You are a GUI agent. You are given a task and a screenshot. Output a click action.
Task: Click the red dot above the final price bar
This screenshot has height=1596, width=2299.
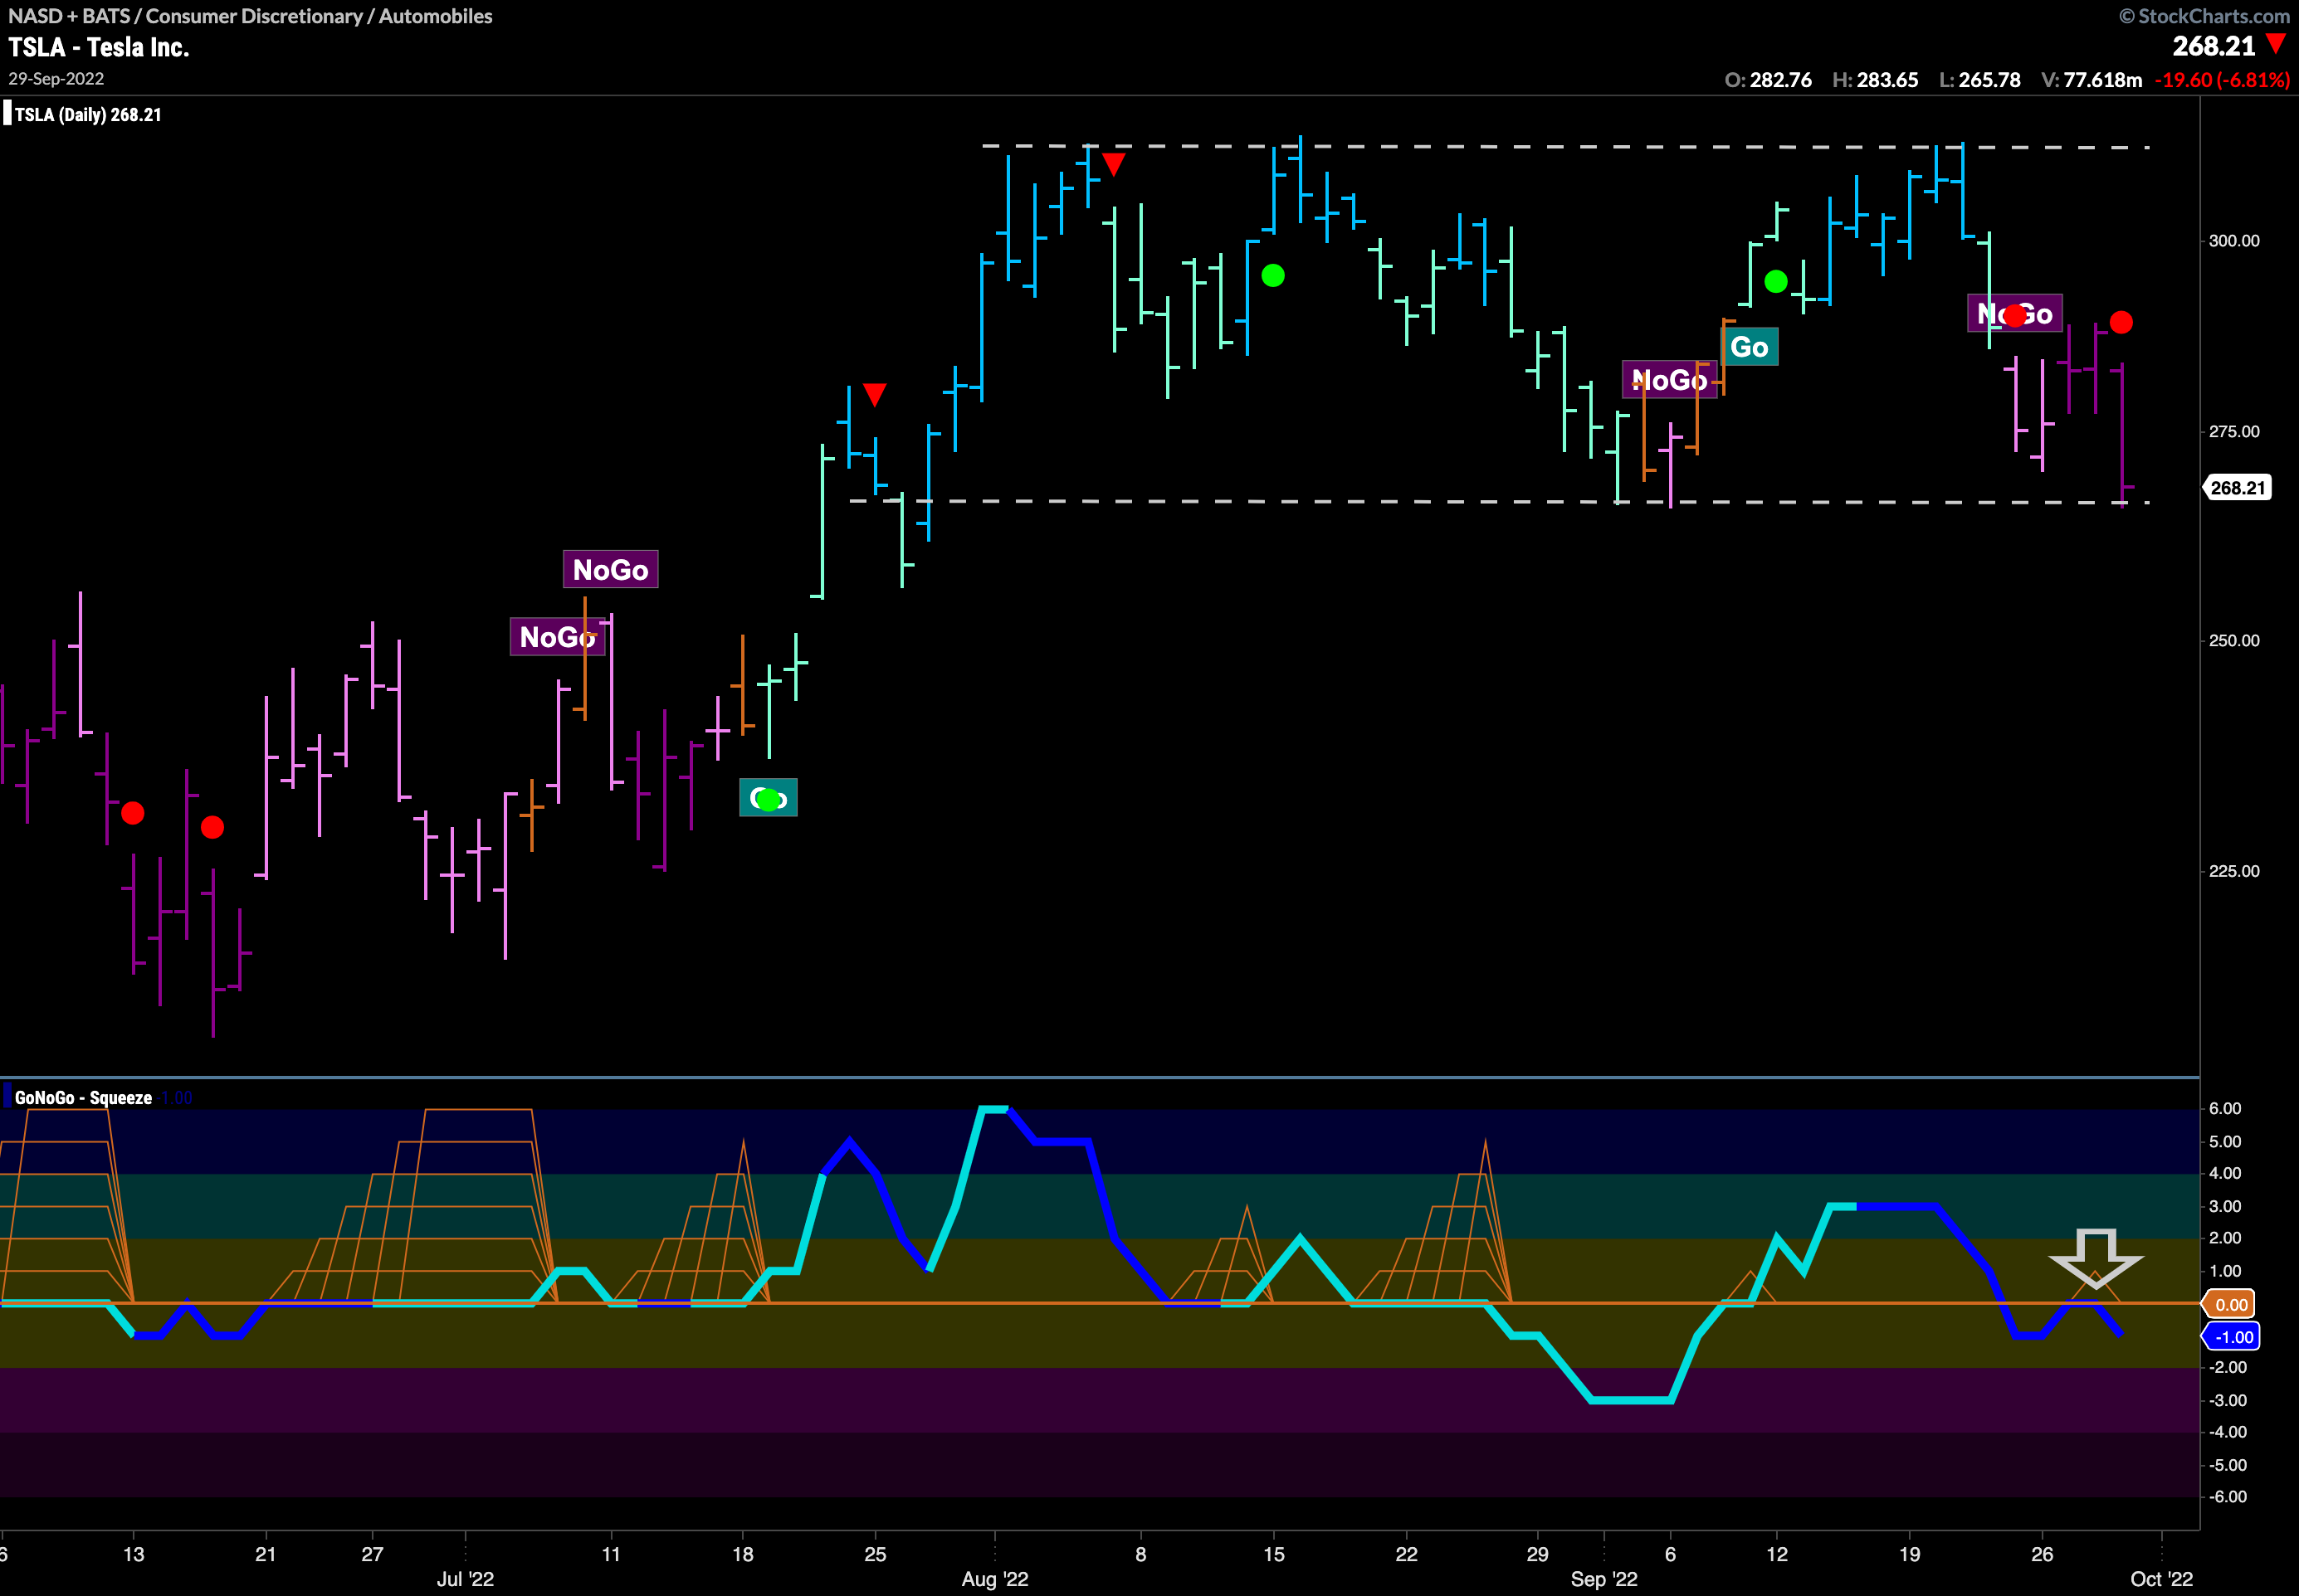click(2121, 322)
